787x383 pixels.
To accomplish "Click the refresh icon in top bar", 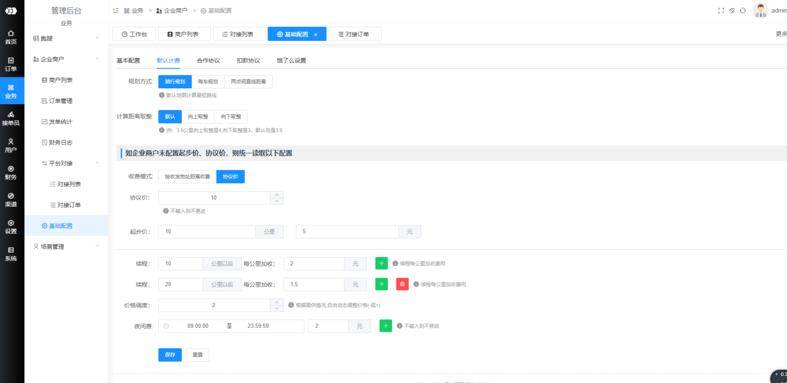I will tap(743, 11).
